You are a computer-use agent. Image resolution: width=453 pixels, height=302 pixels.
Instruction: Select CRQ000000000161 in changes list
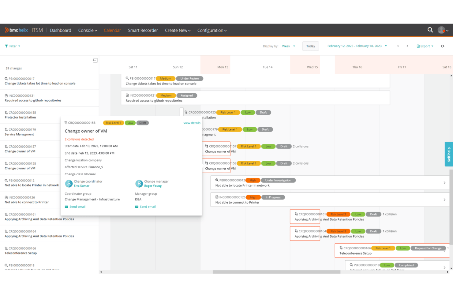(x=49, y=217)
